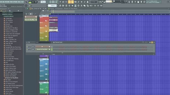Open the mixer view icon

(x=69, y=6)
